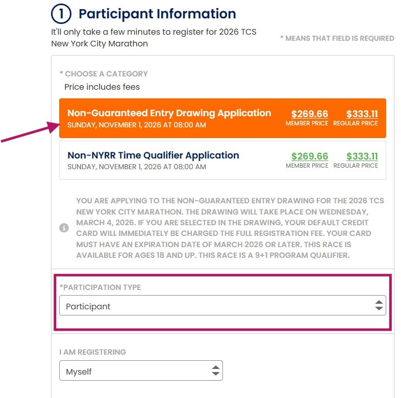Click the Price includes fees text
401x398 pixels.
click(x=102, y=87)
